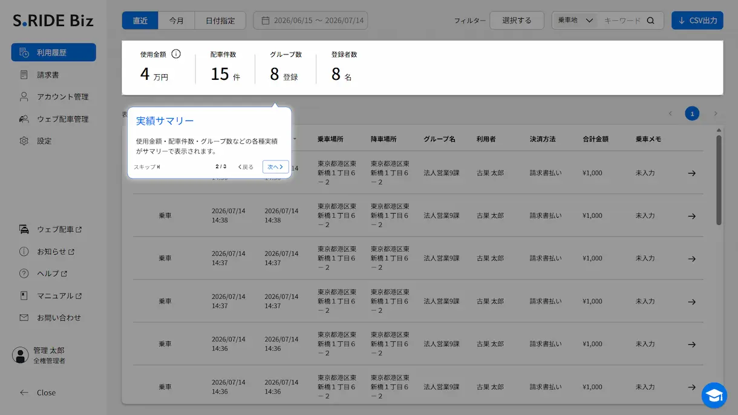Click the table's vertical scrollbar
Image resolution: width=738 pixels, height=415 pixels.
719,180
